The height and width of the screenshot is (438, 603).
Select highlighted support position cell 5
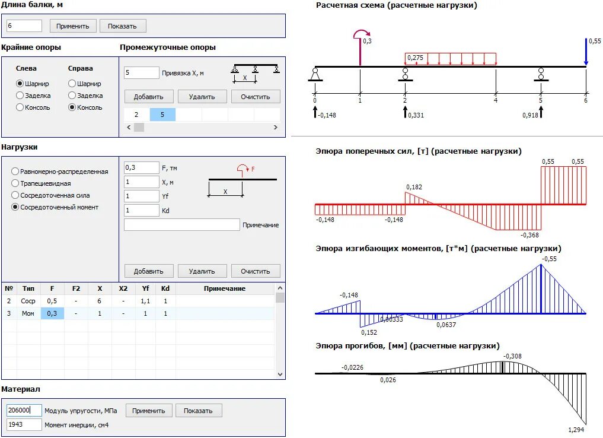click(x=162, y=115)
